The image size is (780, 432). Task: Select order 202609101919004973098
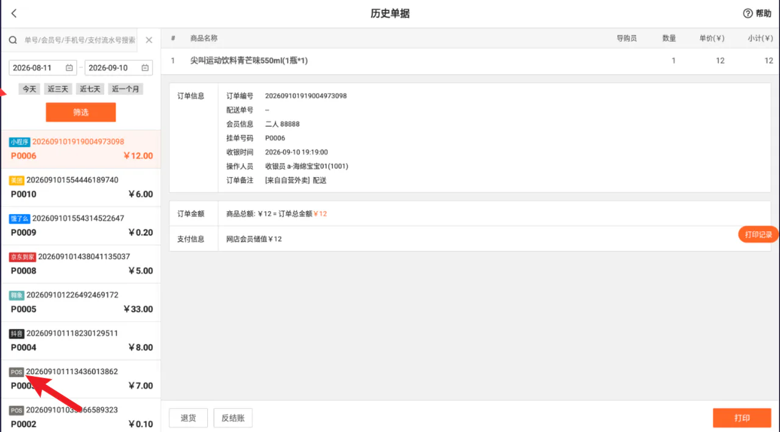point(81,149)
